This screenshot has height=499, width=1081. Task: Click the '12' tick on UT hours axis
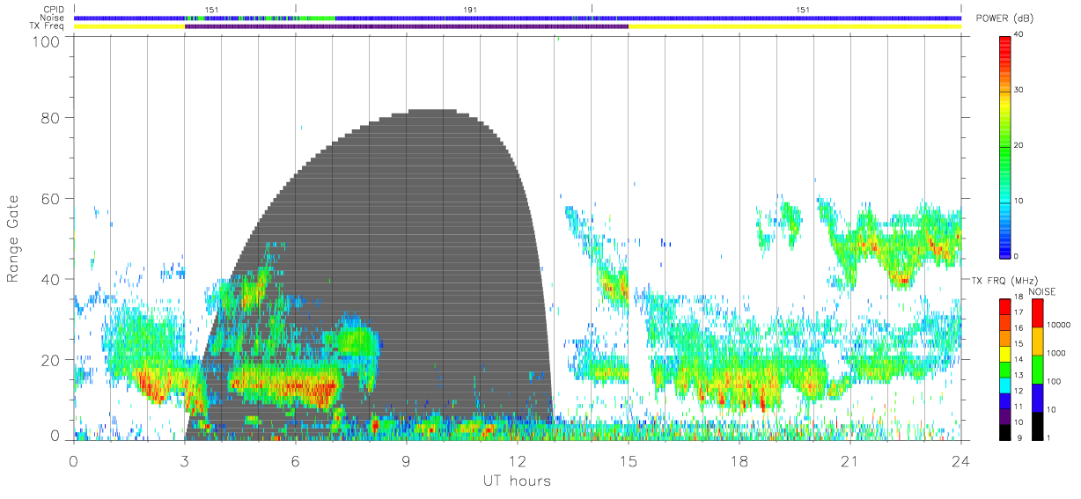[517, 460]
